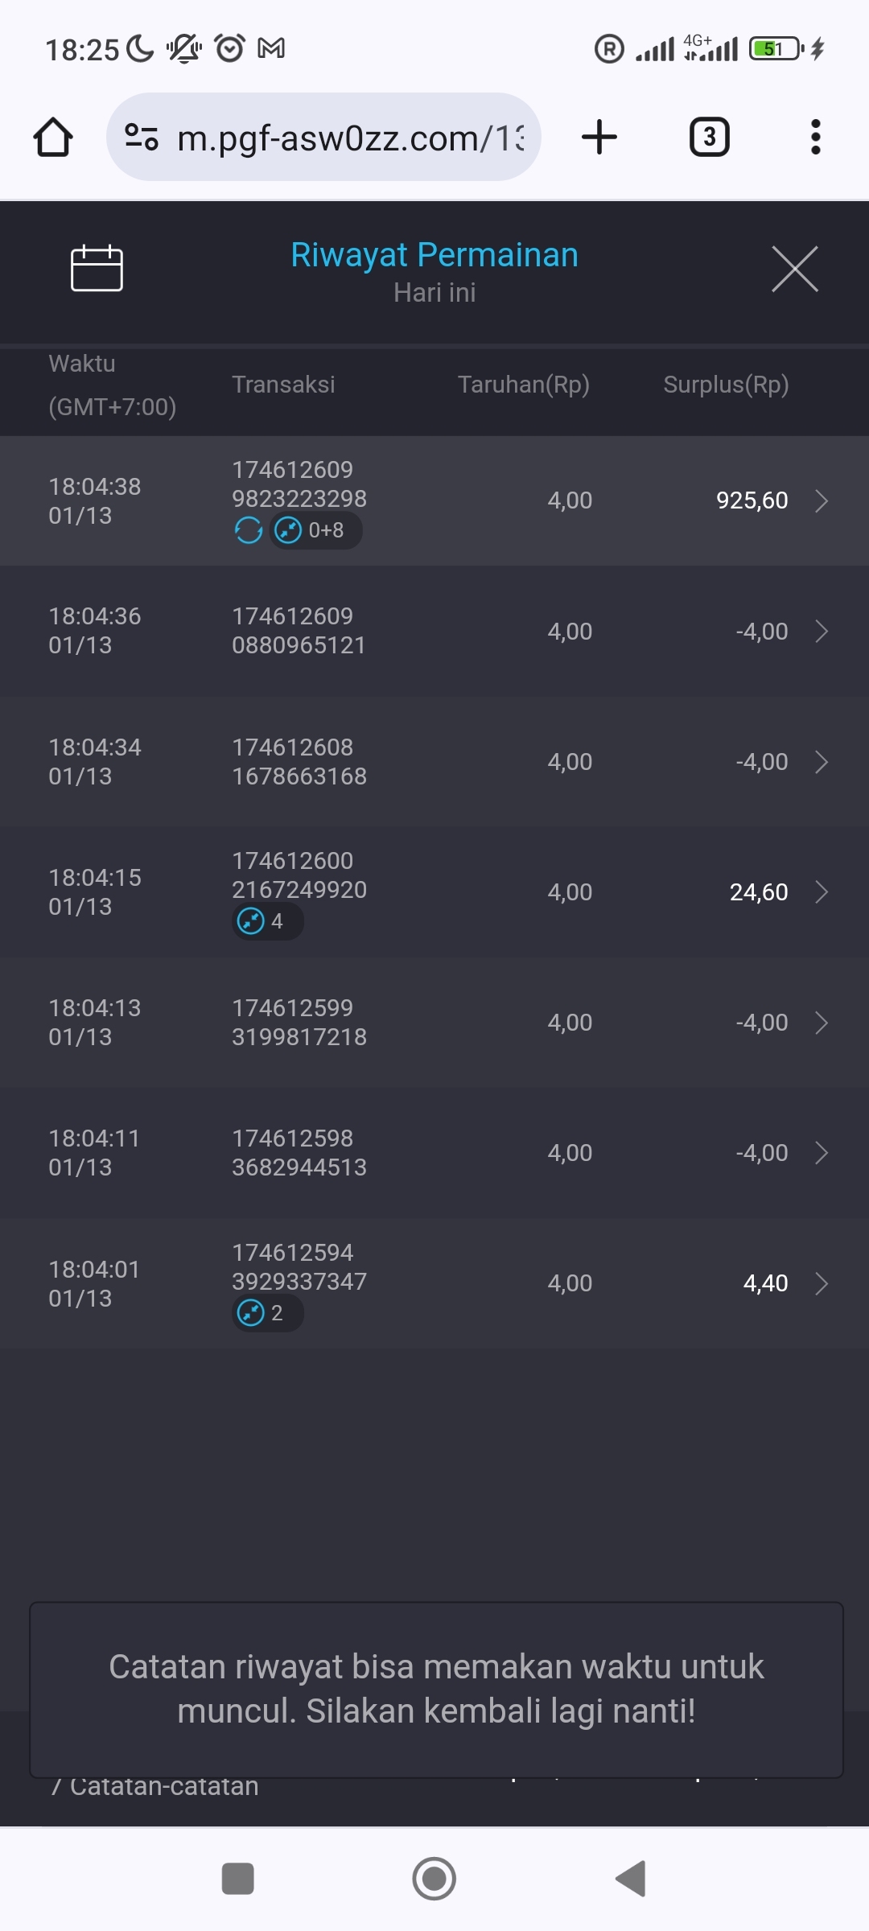Expand the 18:04:01 transaction chevron

822,1283
